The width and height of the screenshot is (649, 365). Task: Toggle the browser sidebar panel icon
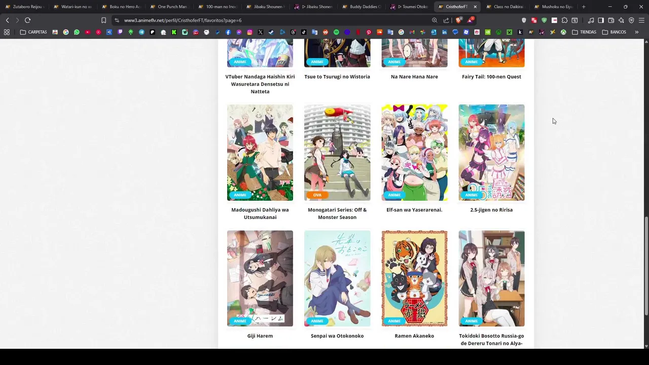601,20
